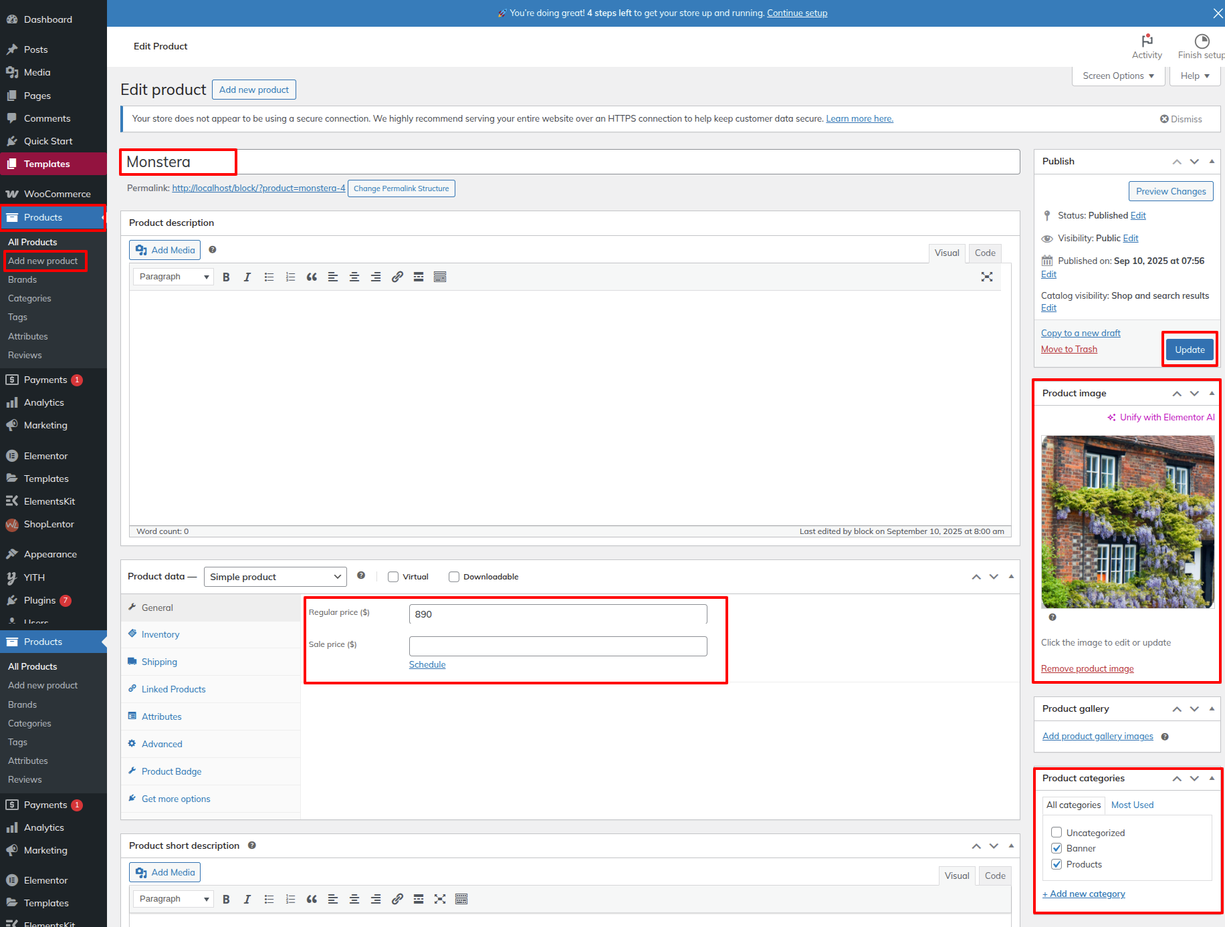The width and height of the screenshot is (1225, 927).
Task: Enable the Downloadable checkbox
Action: pos(454,577)
